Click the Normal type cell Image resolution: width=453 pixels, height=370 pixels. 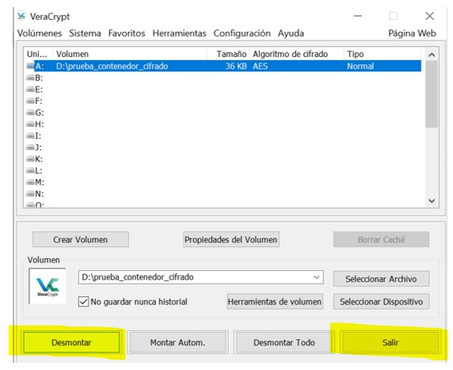pyautogui.click(x=360, y=67)
